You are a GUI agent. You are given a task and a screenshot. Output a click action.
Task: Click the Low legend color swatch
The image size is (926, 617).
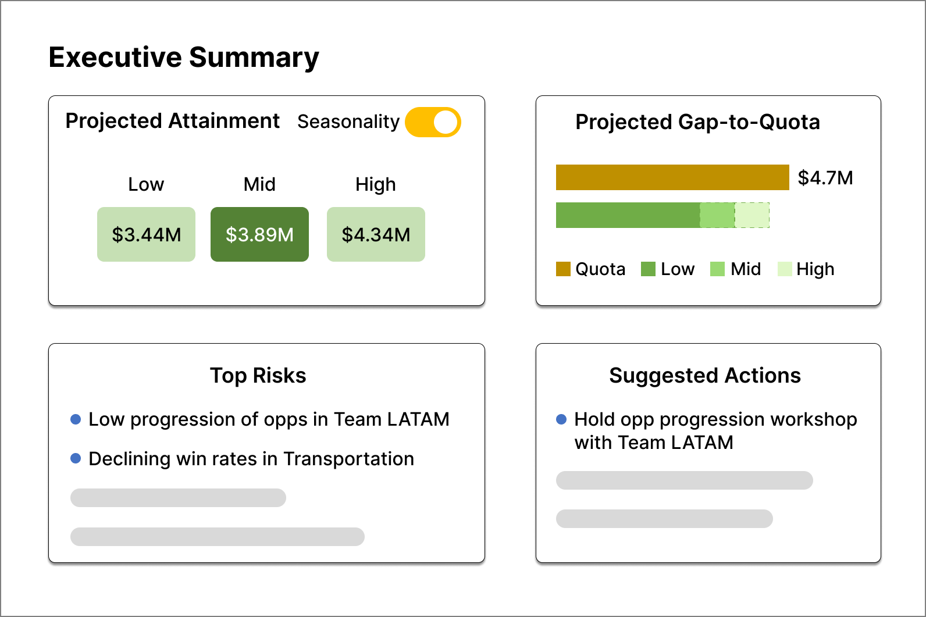point(648,269)
